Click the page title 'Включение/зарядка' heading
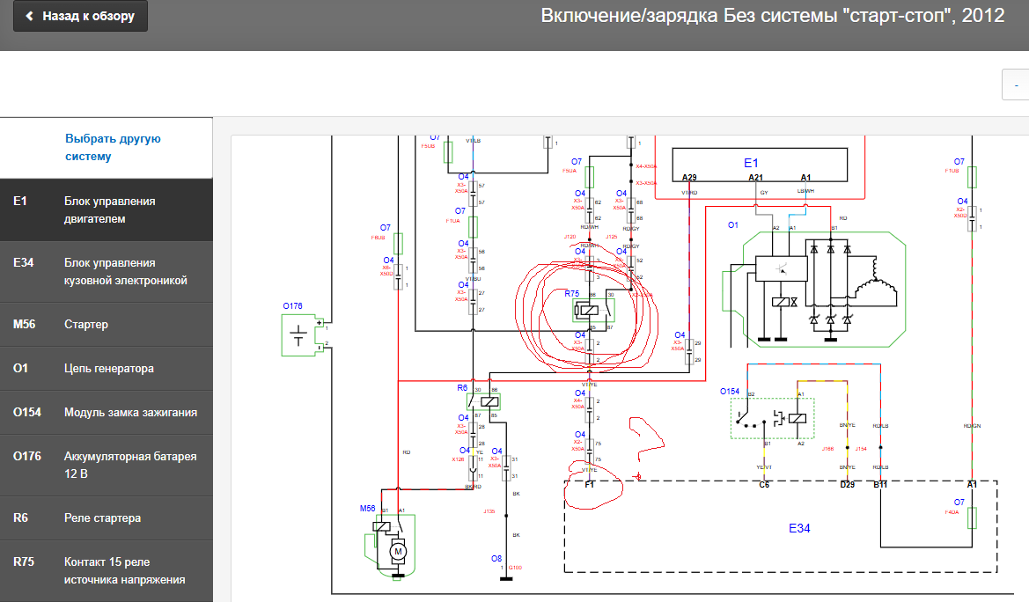This screenshot has height=602, width=1029. point(772,16)
